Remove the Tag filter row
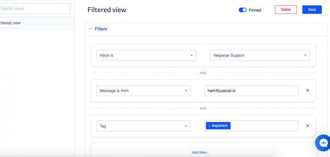The image size is (330, 157). [308, 126]
